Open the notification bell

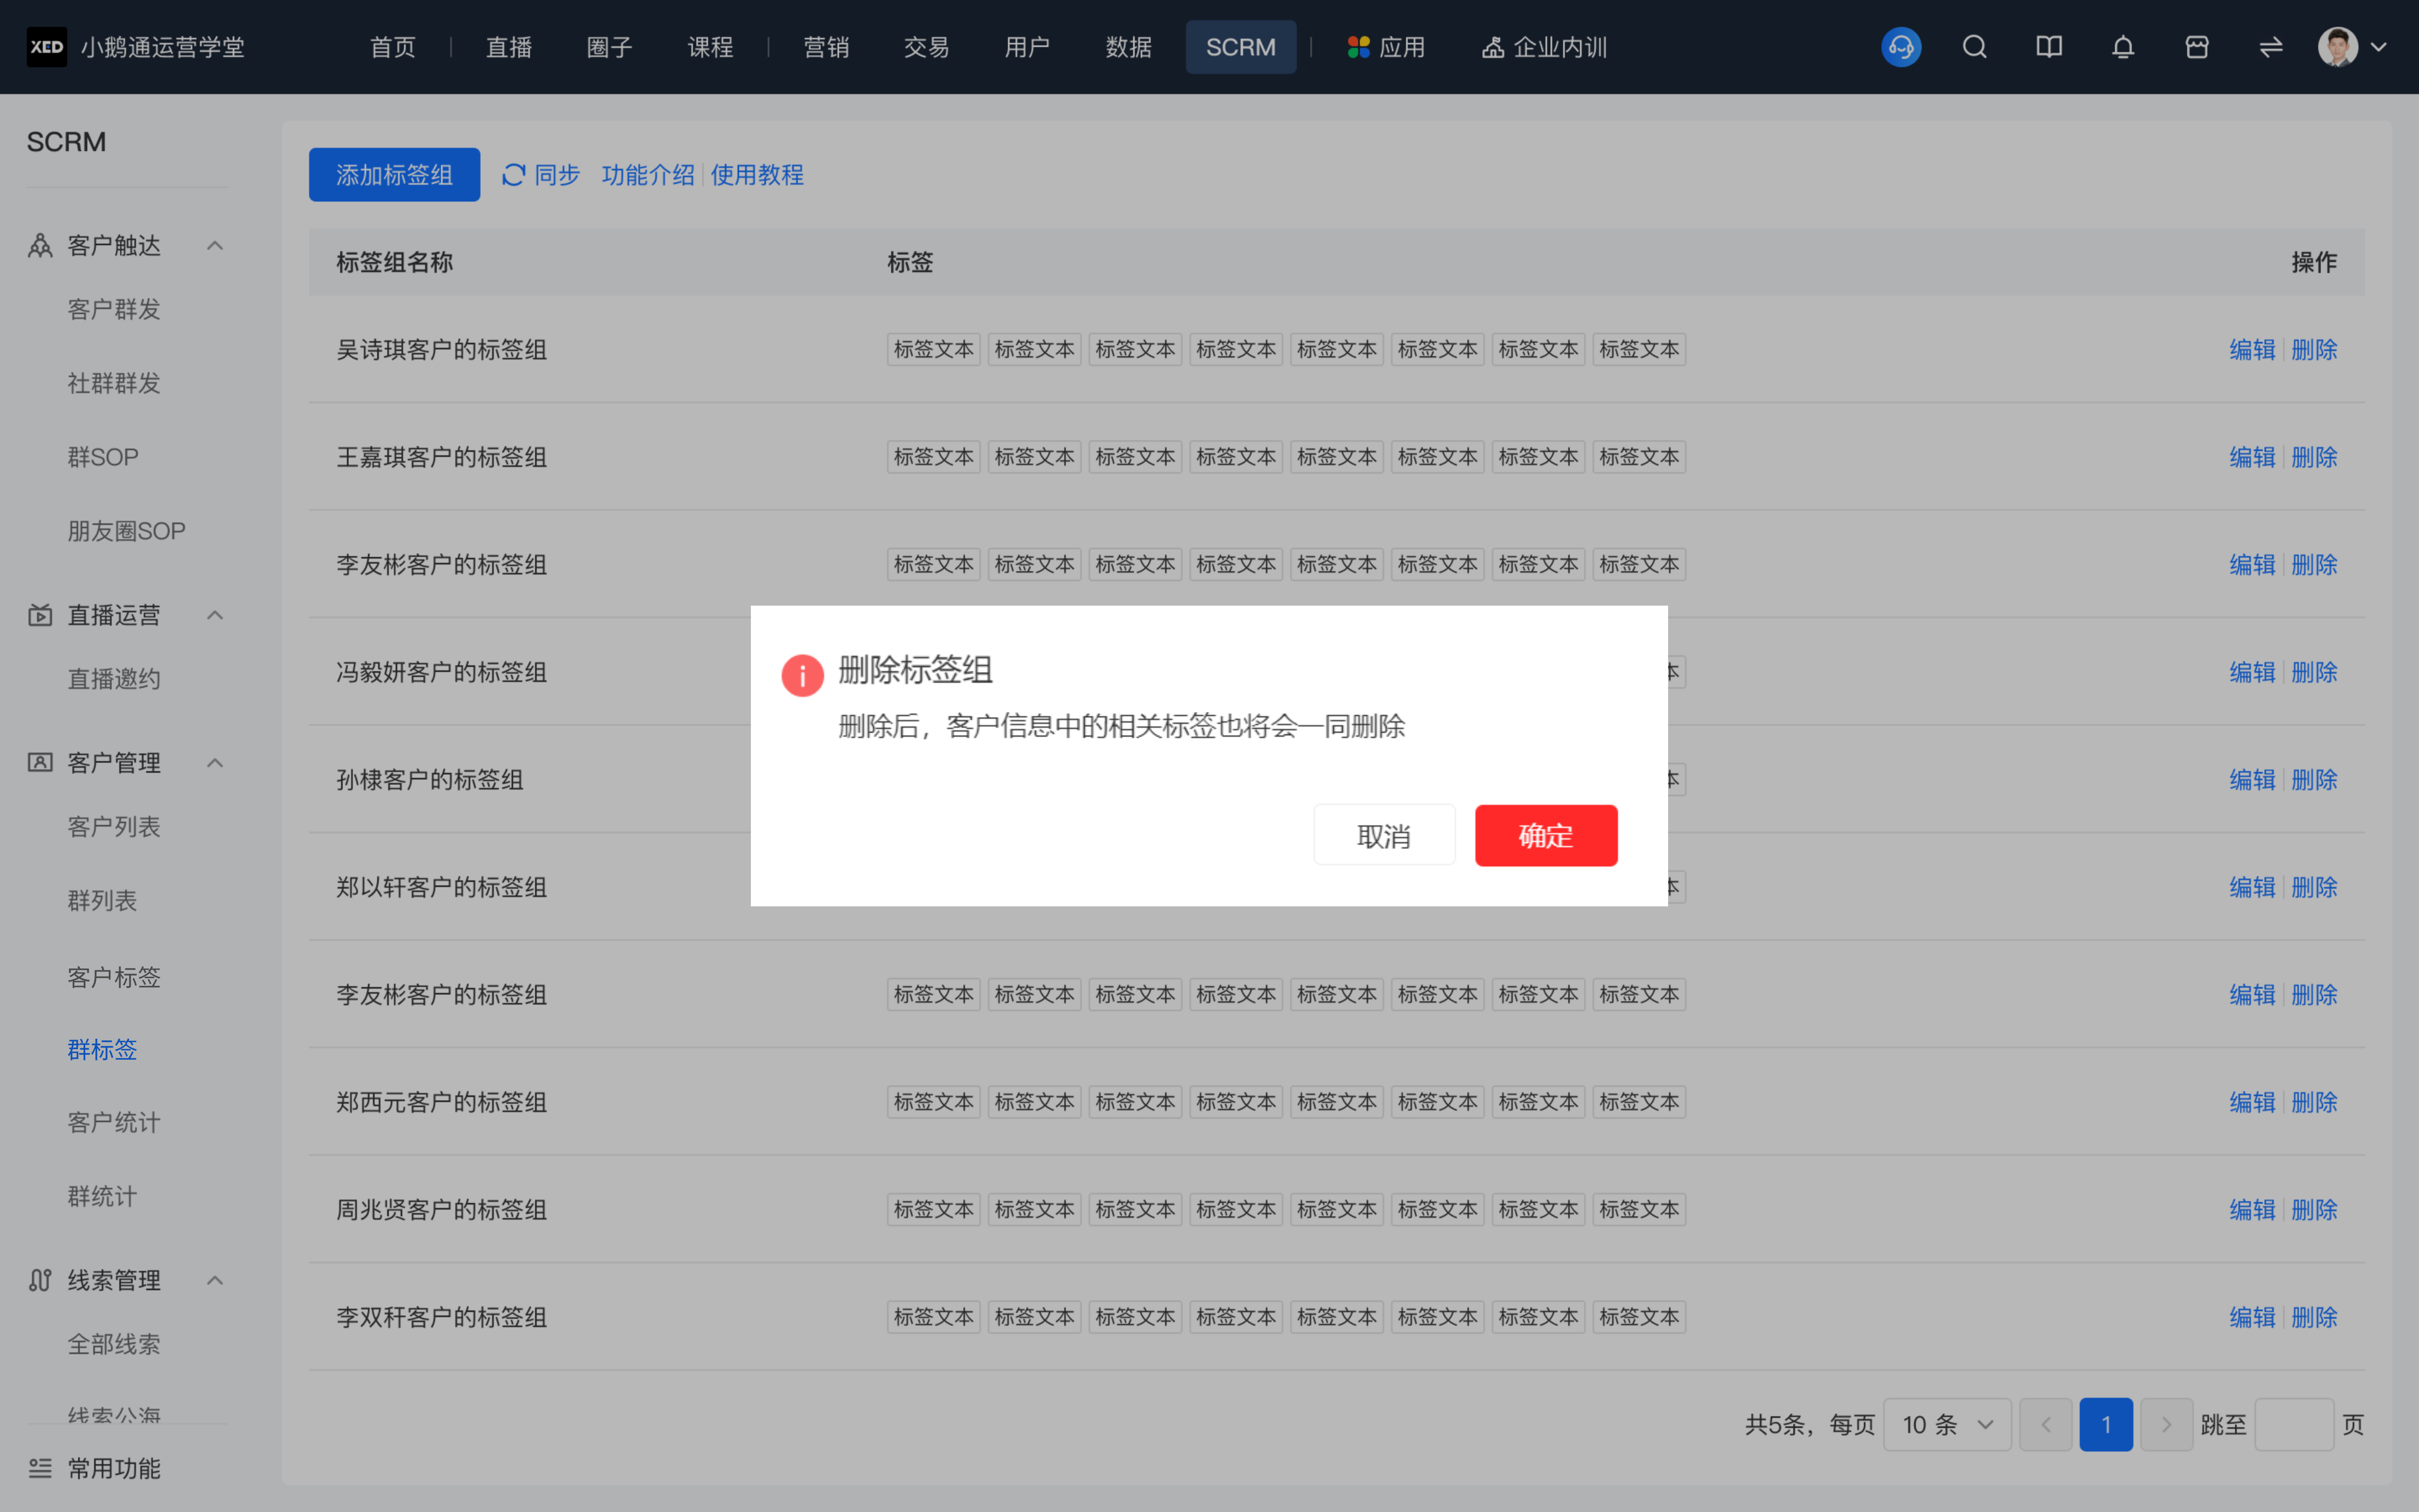tap(2122, 47)
